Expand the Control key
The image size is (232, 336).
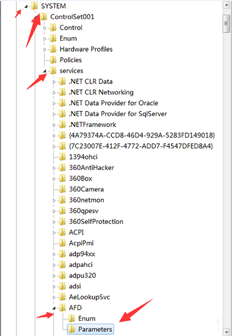(x=45, y=28)
